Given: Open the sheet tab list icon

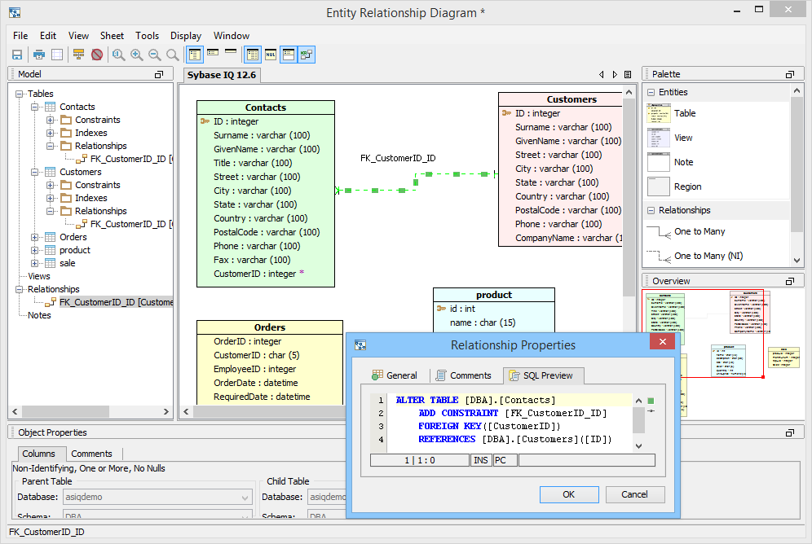Looking at the screenshot, I should (x=628, y=74).
